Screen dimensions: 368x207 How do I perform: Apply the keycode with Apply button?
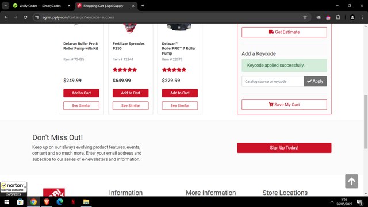315,81
